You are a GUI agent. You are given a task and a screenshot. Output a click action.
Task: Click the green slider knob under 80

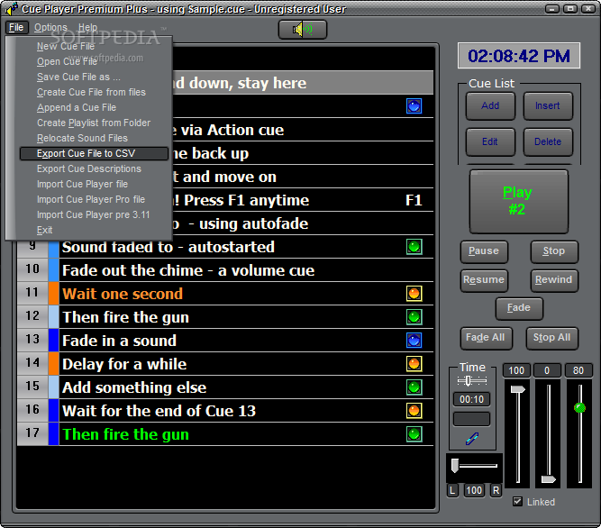point(579,407)
